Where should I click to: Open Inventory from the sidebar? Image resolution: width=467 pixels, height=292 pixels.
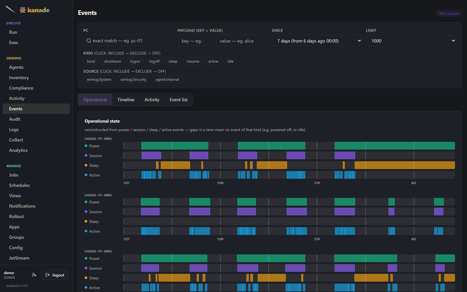click(x=36, y=78)
